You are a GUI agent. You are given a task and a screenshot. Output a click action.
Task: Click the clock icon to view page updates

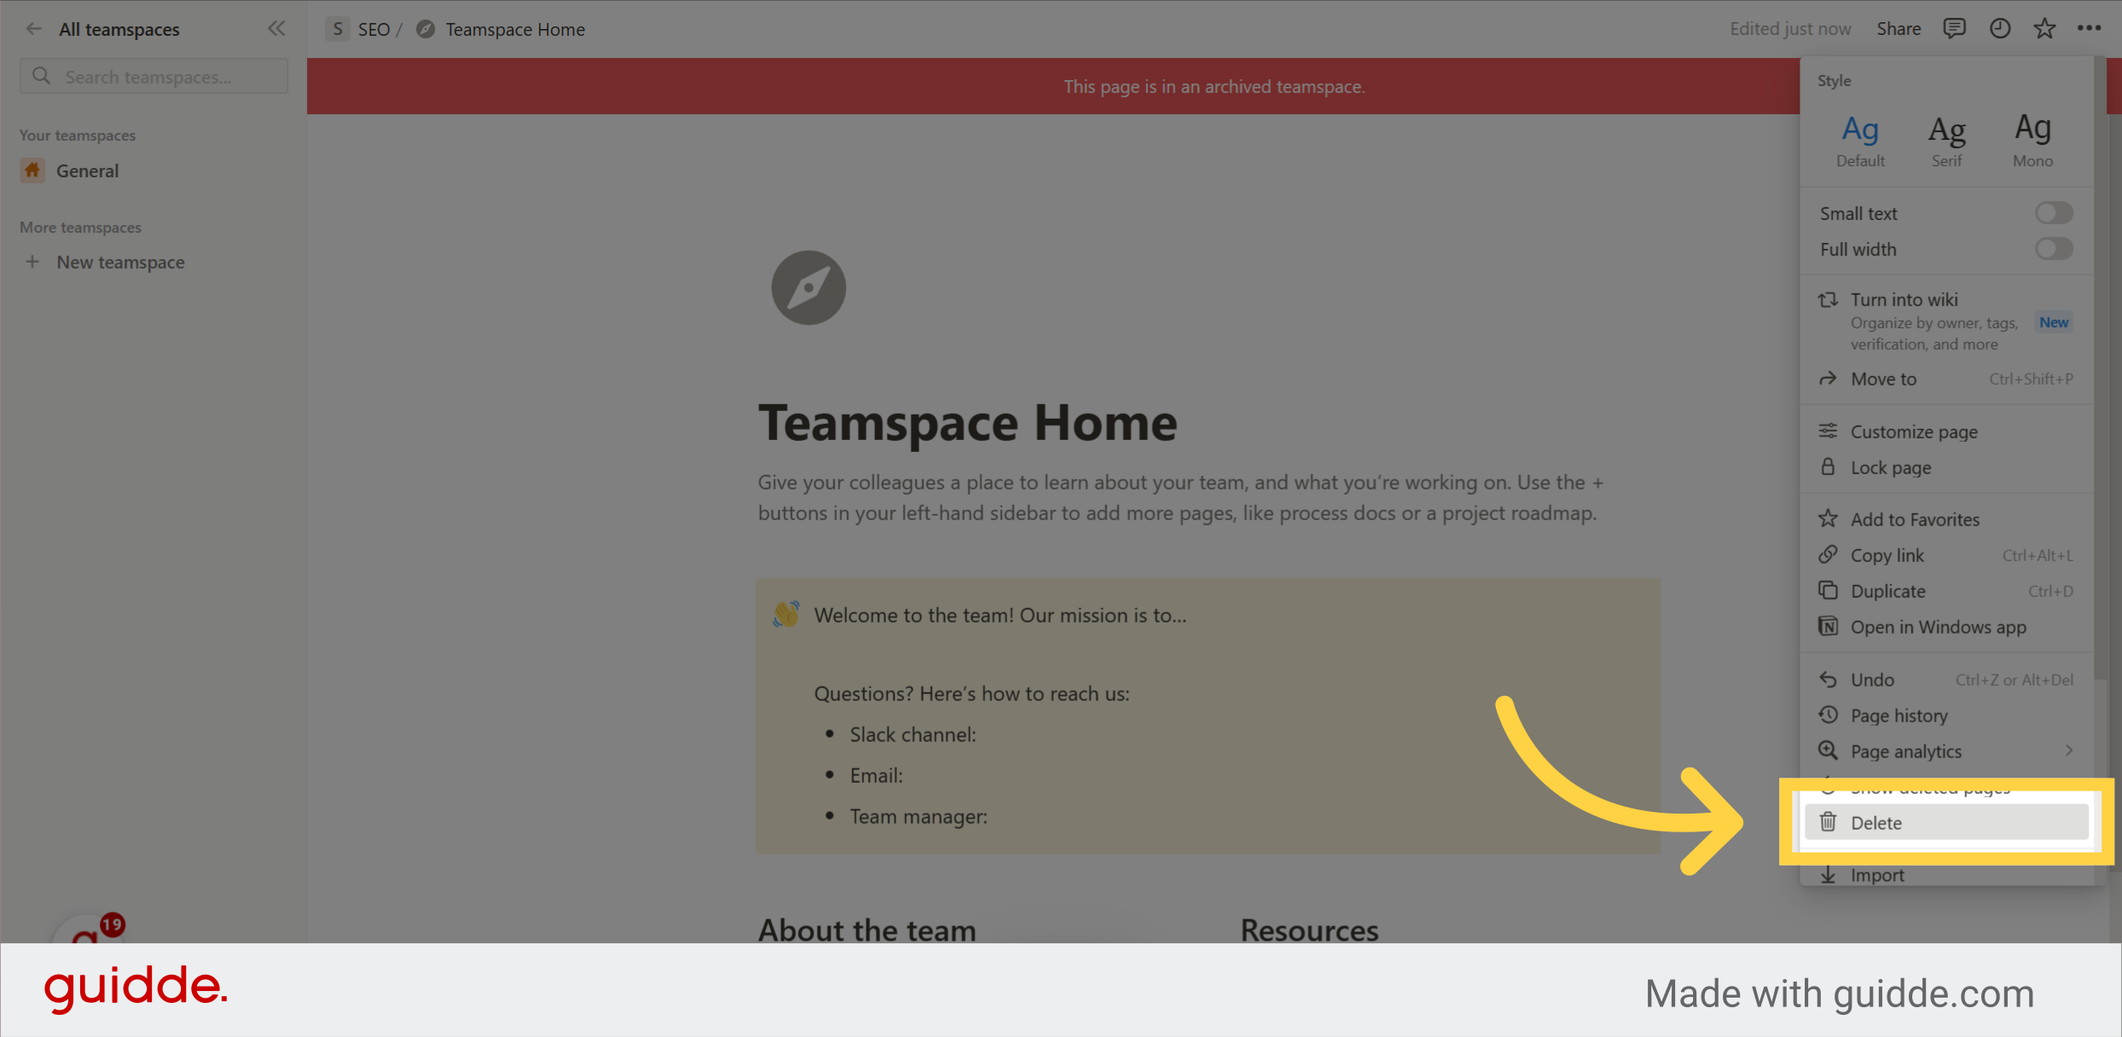pos(1999,28)
